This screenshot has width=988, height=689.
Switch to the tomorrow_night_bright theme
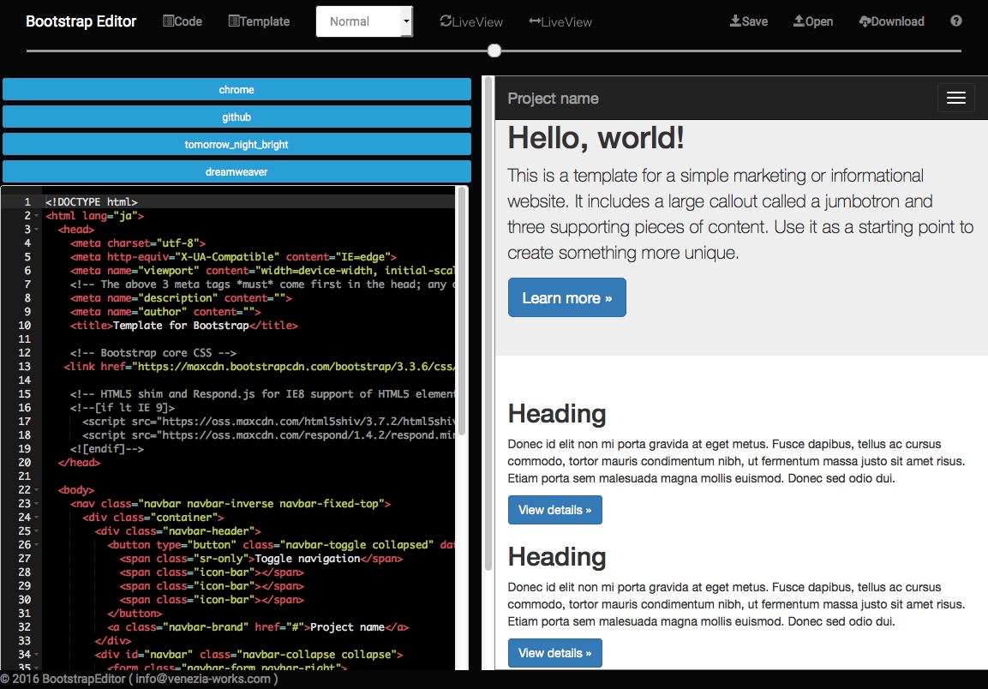click(237, 144)
